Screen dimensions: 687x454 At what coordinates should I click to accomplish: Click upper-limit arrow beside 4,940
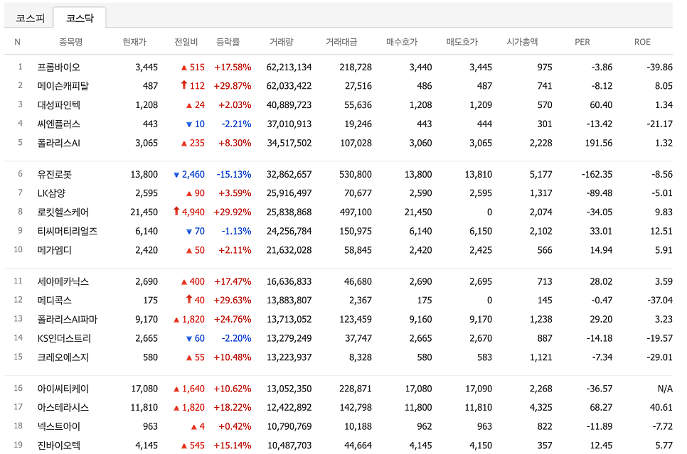tap(176, 211)
